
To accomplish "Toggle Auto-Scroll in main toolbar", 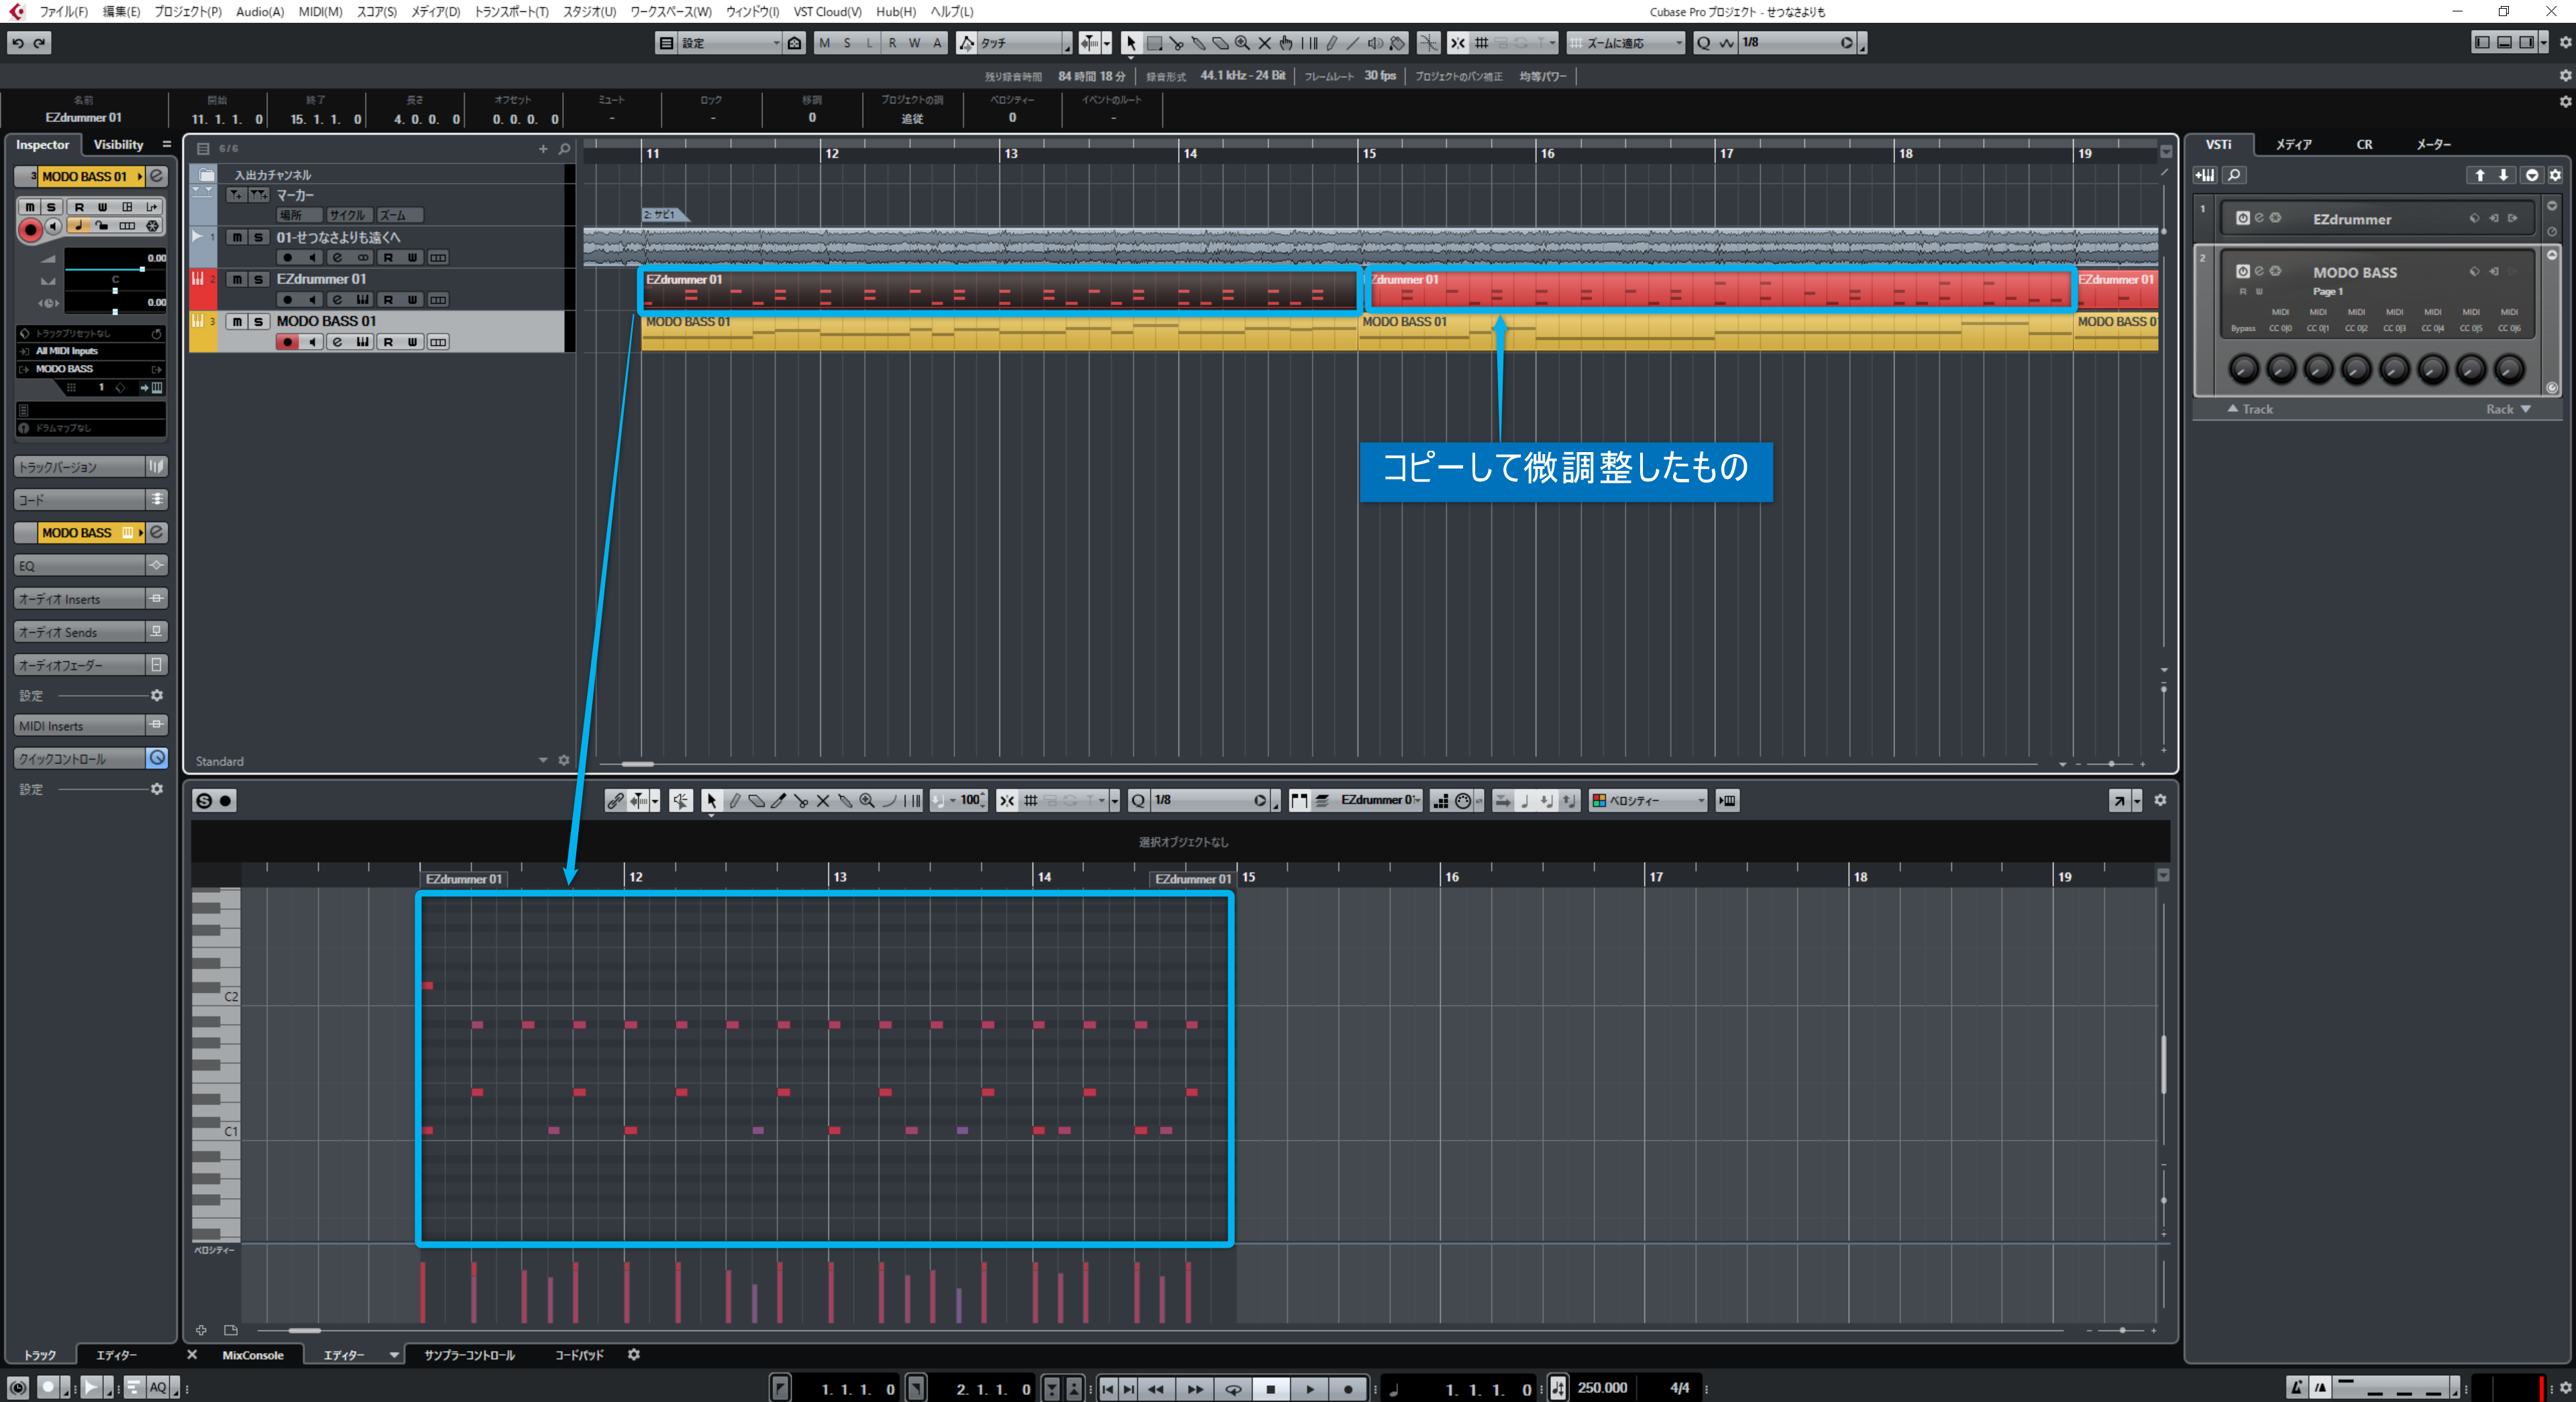I will [1089, 43].
